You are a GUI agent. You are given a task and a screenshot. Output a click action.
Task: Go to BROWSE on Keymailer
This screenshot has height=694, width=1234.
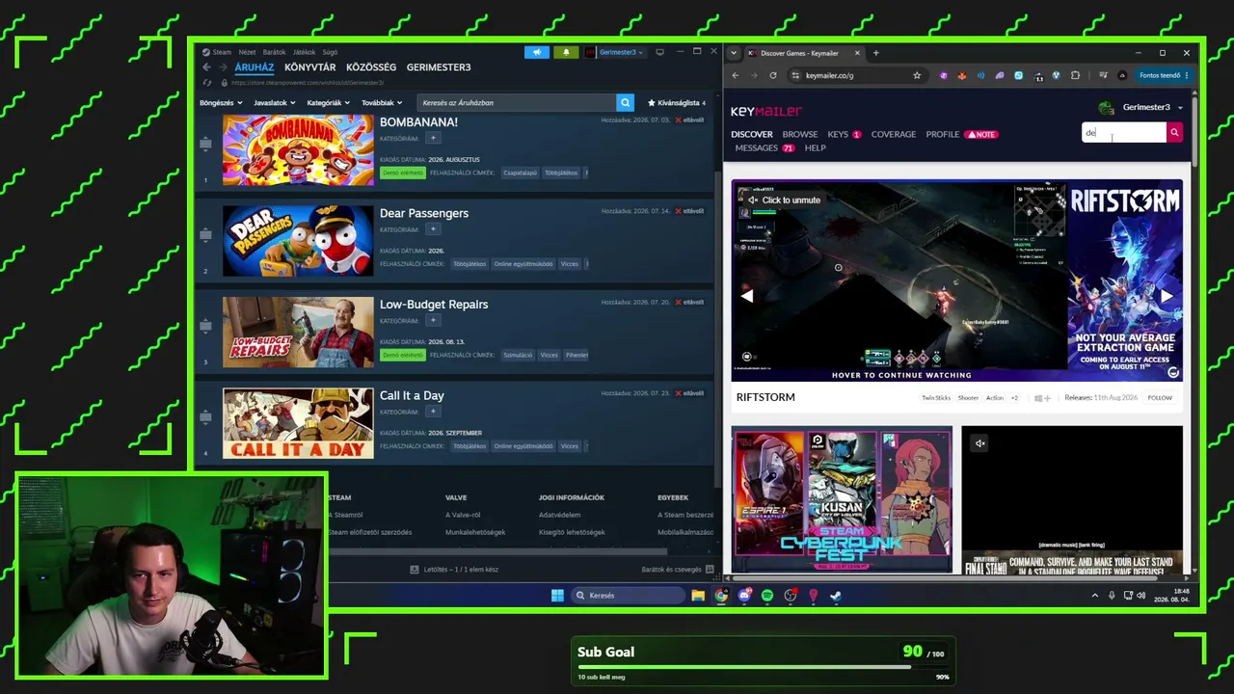[x=800, y=134]
